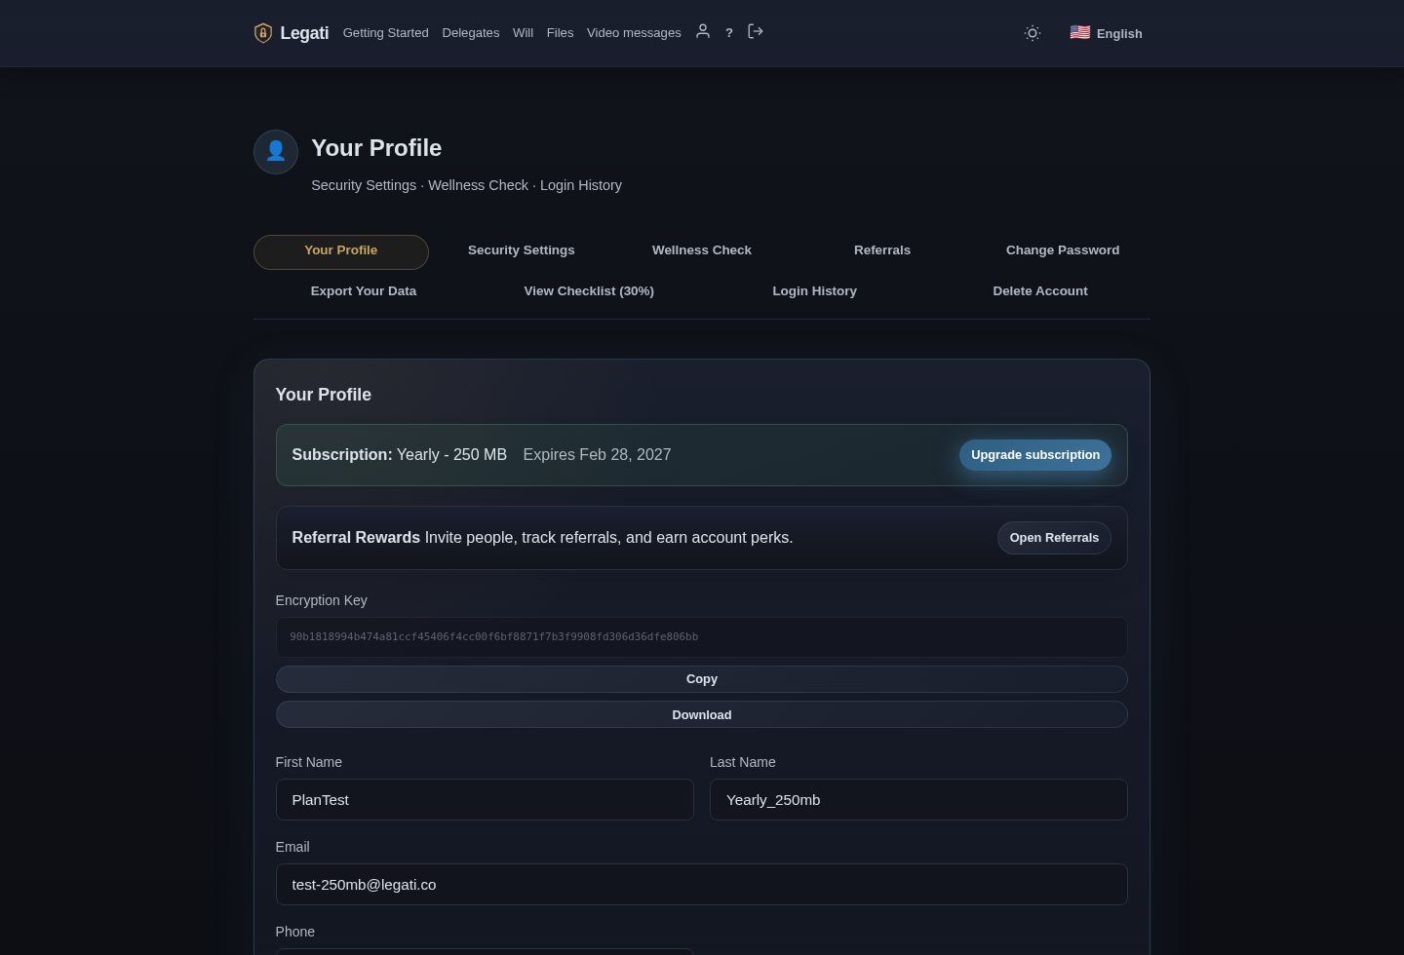Image resolution: width=1404 pixels, height=955 pixels.
Task: Click the US flag icon
Action: point(1079,32)
